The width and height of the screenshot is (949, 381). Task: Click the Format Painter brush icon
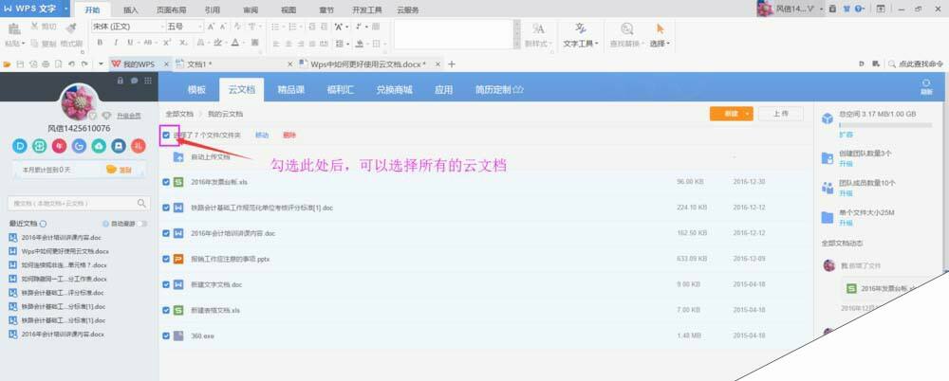coord(71,27)
